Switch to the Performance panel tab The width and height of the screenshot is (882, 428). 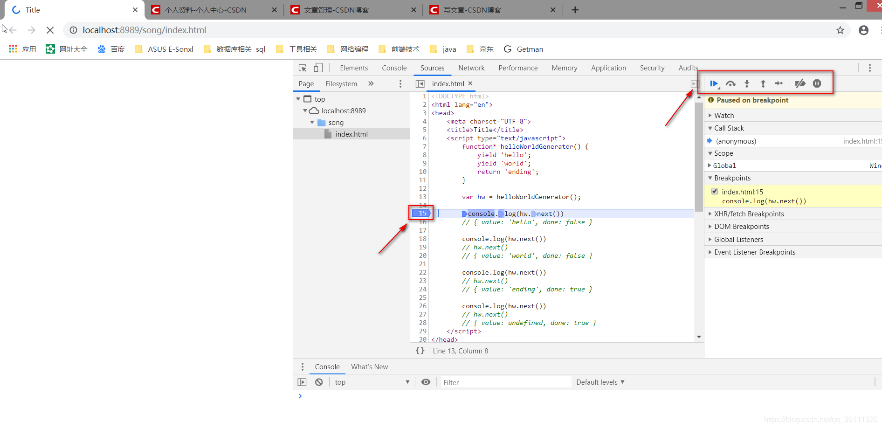[x=518, y=68]
